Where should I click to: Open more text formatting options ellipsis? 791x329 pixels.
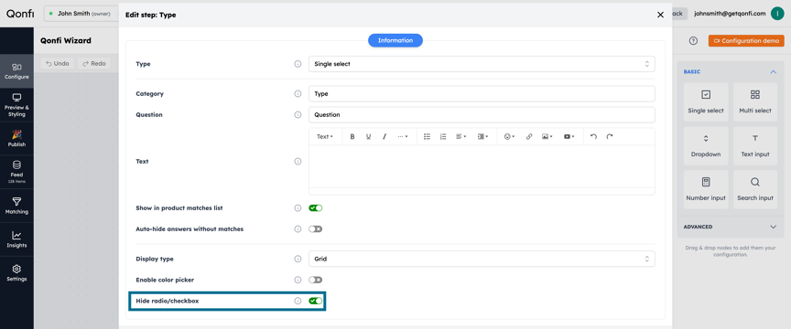tap(402, 136)
